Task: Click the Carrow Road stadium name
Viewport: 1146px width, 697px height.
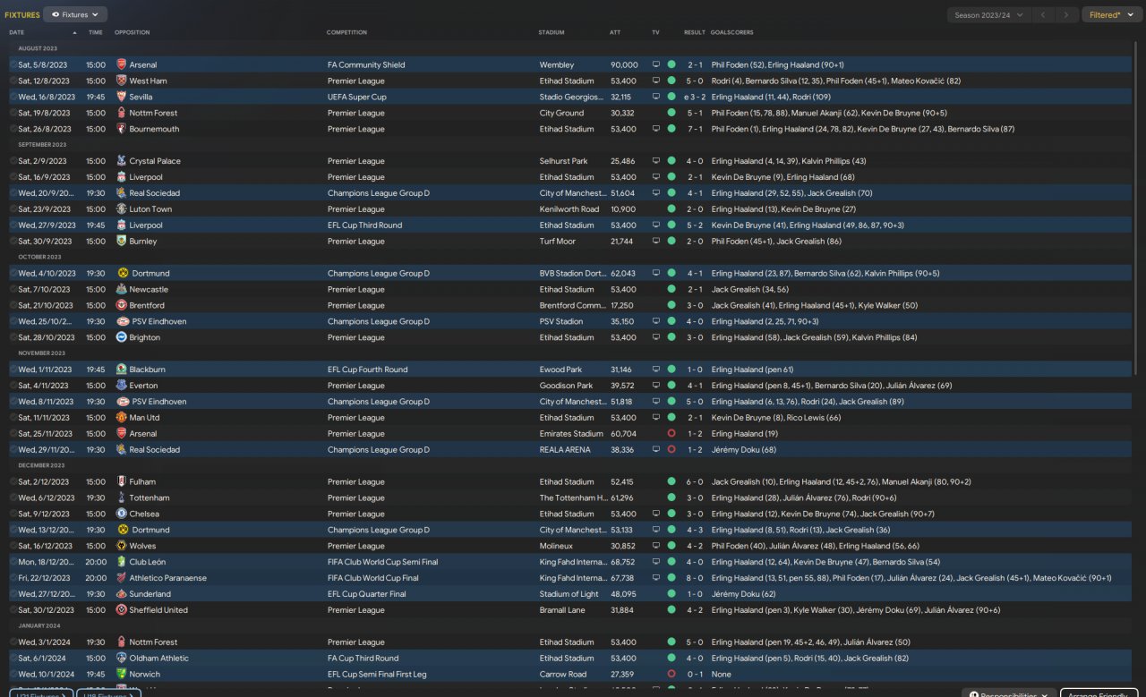Action: click(x=561, y=675)
